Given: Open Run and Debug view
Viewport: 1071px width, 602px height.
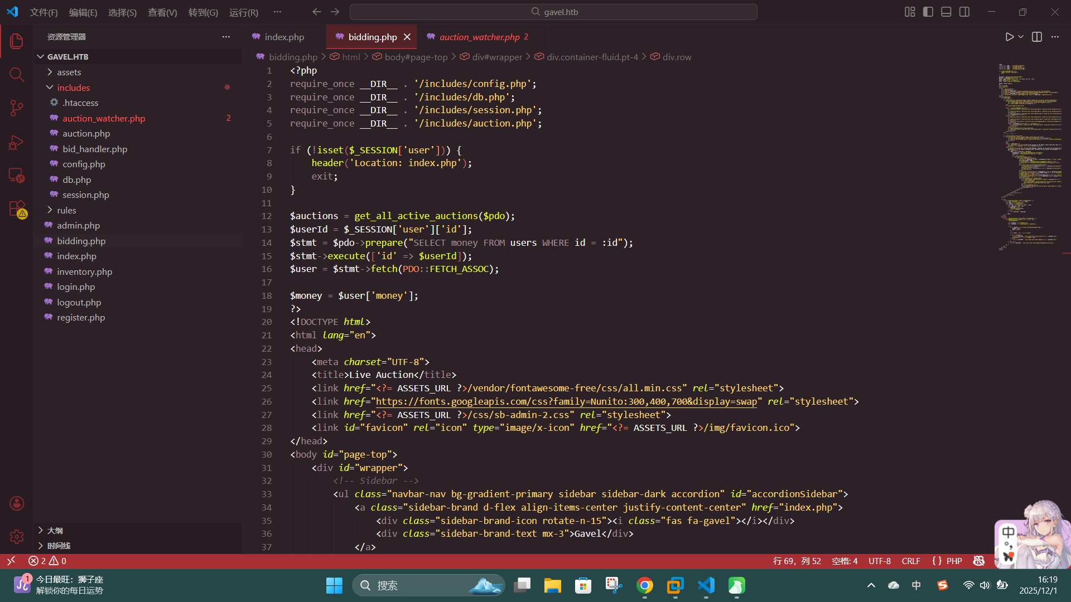Looking at the screenshot, I should 17,143.
